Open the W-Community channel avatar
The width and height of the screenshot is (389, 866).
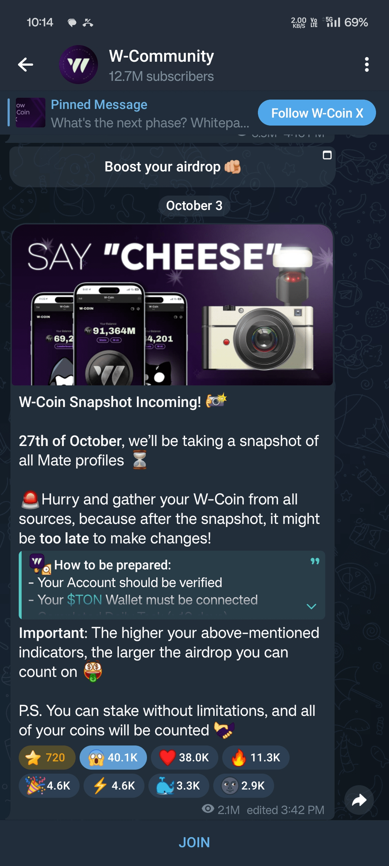(79, 65)
